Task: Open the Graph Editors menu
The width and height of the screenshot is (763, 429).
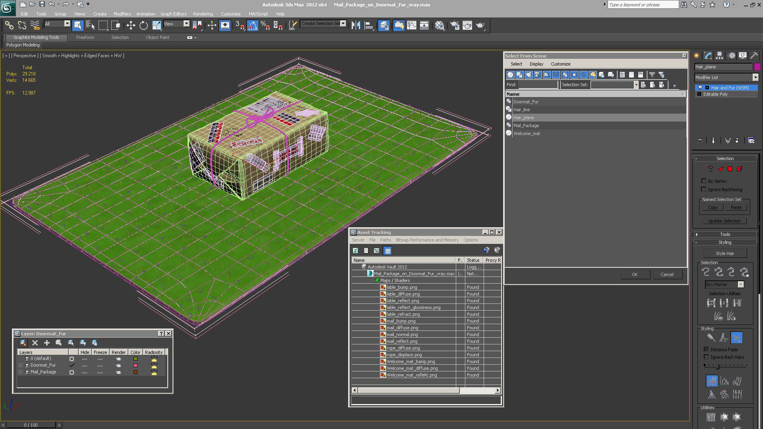Action: tap(173, 14)
